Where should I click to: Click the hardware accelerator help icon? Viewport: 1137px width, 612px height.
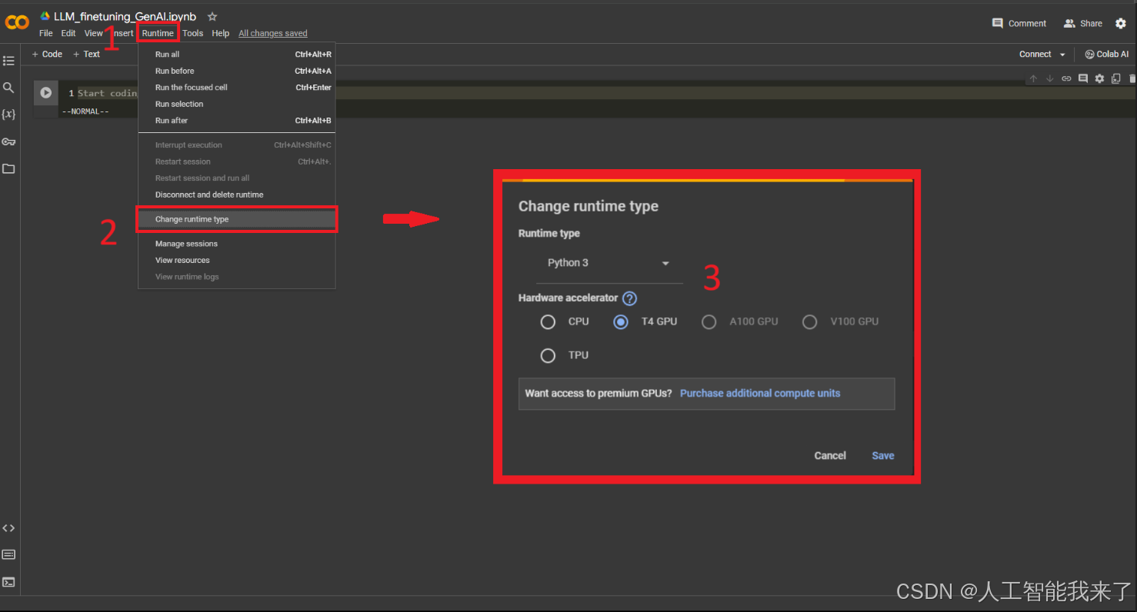[x=630, y=298]
